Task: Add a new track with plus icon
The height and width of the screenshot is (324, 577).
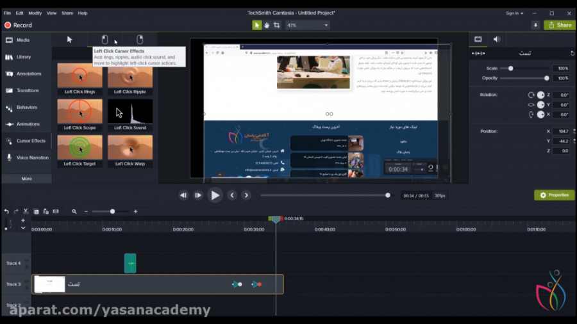Action: tap(23, 220)
